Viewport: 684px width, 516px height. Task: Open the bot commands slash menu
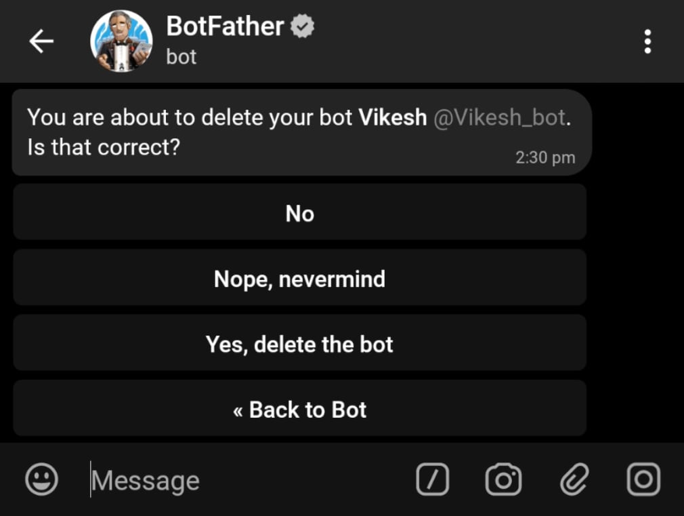pos(433,479)
